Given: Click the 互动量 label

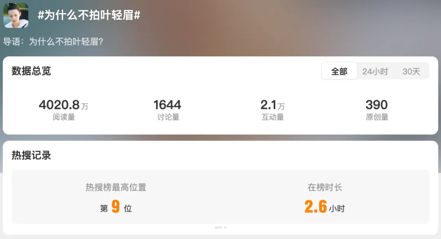Looking at the screenshot, I should click(272, 117).
